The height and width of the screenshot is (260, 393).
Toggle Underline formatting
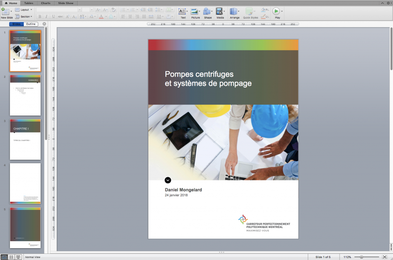(x=53, y=17)
